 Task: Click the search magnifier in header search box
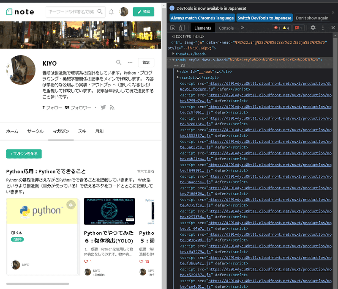click(100, 11)
